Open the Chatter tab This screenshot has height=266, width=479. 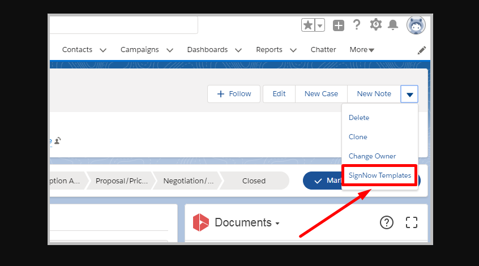click(323, 50)
